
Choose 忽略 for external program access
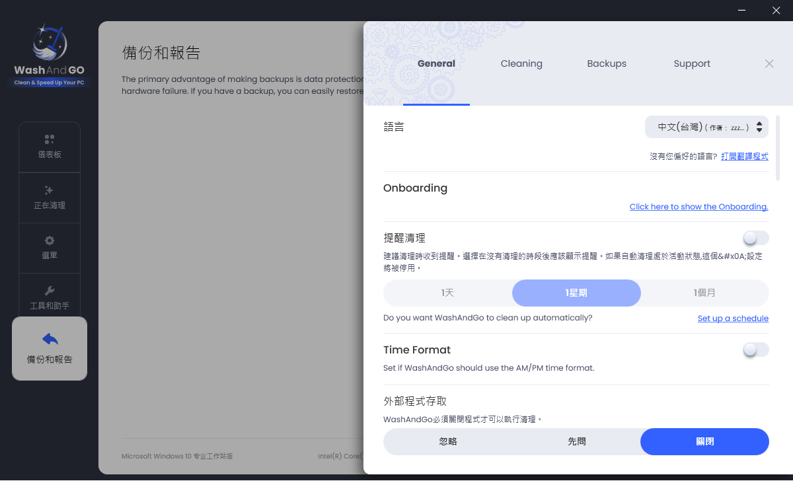coord(447,441)
